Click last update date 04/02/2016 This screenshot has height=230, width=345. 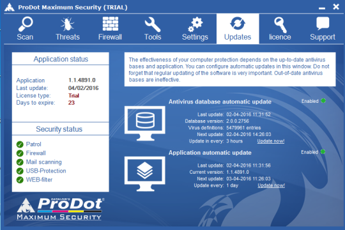pyautogui.click(x=84, y=88)
